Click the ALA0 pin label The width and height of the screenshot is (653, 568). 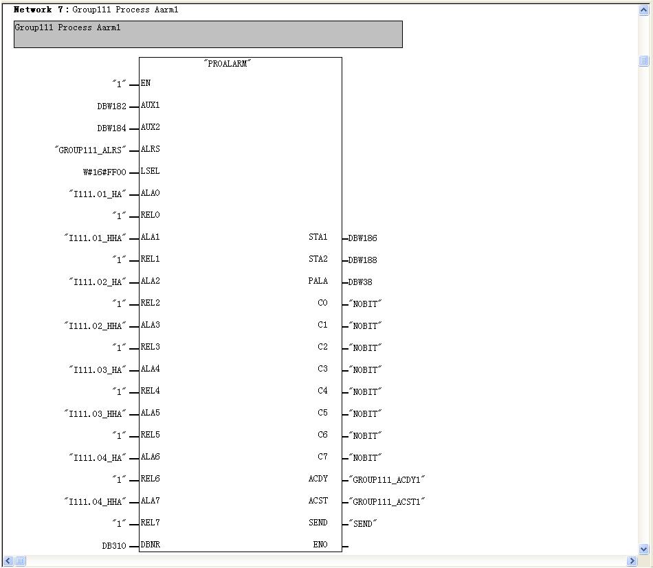(x=151, y=193)
